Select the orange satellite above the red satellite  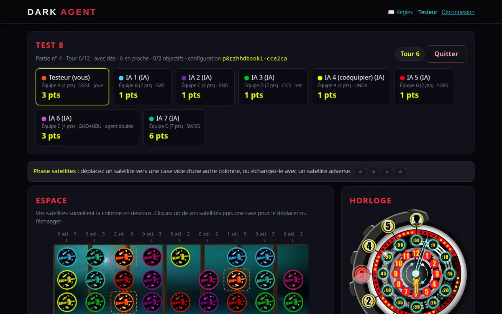[124, 257]
